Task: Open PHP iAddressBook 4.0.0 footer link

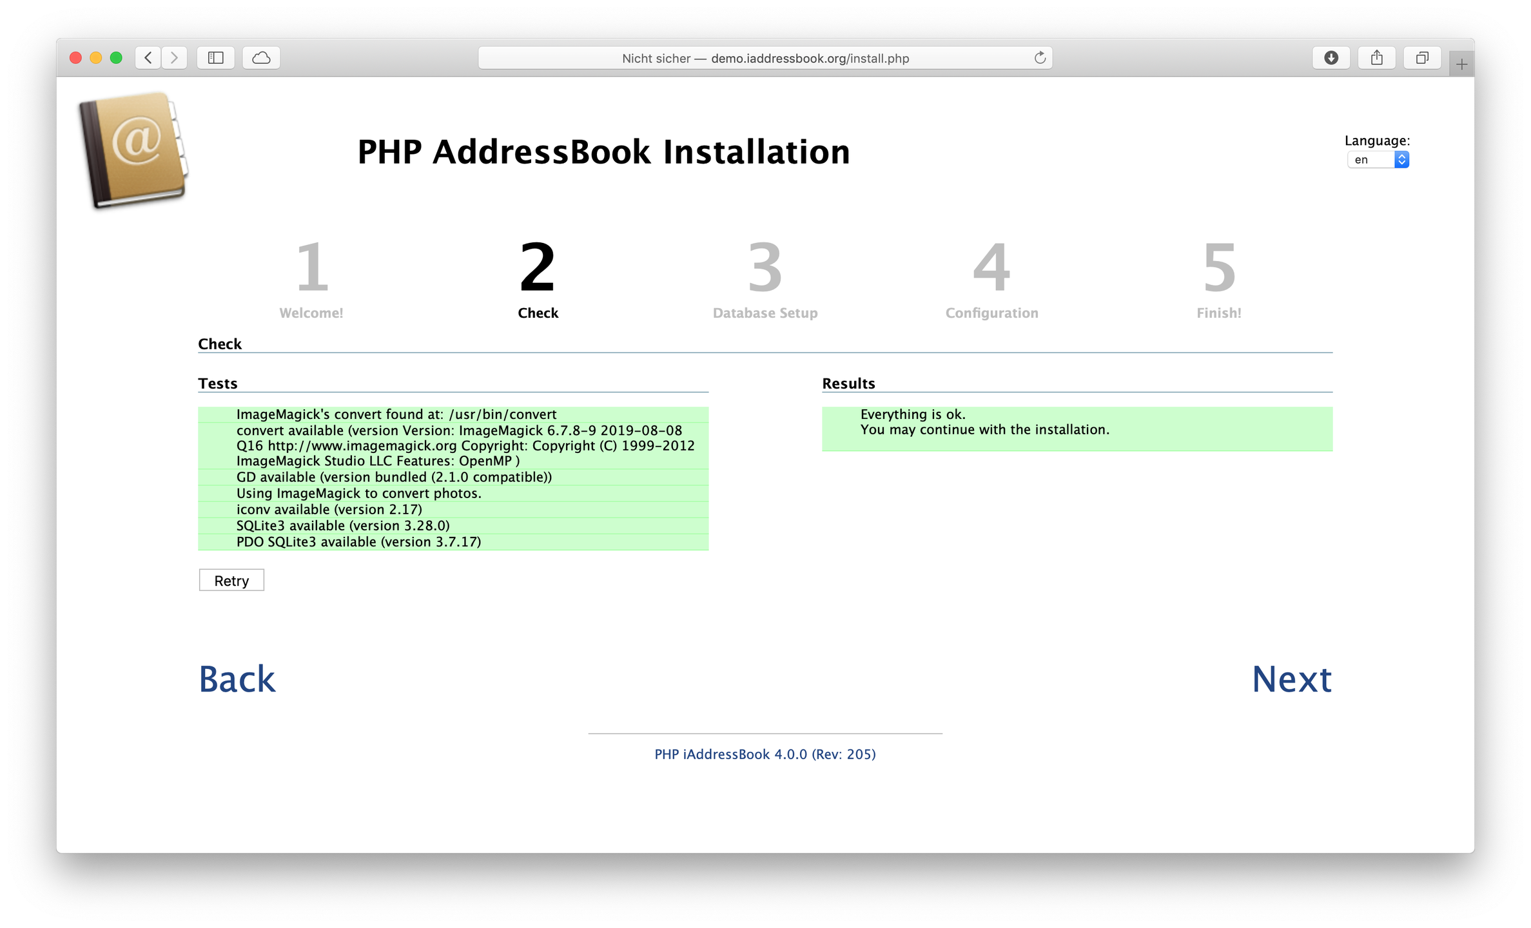Action: 765,754
